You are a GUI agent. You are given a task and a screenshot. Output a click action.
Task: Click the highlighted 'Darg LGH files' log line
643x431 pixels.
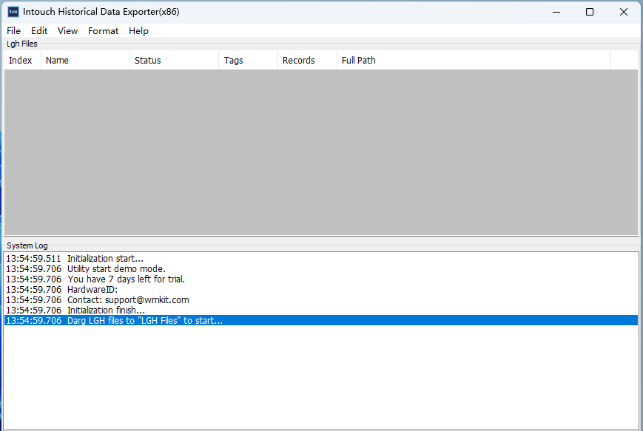click(321, 320)
